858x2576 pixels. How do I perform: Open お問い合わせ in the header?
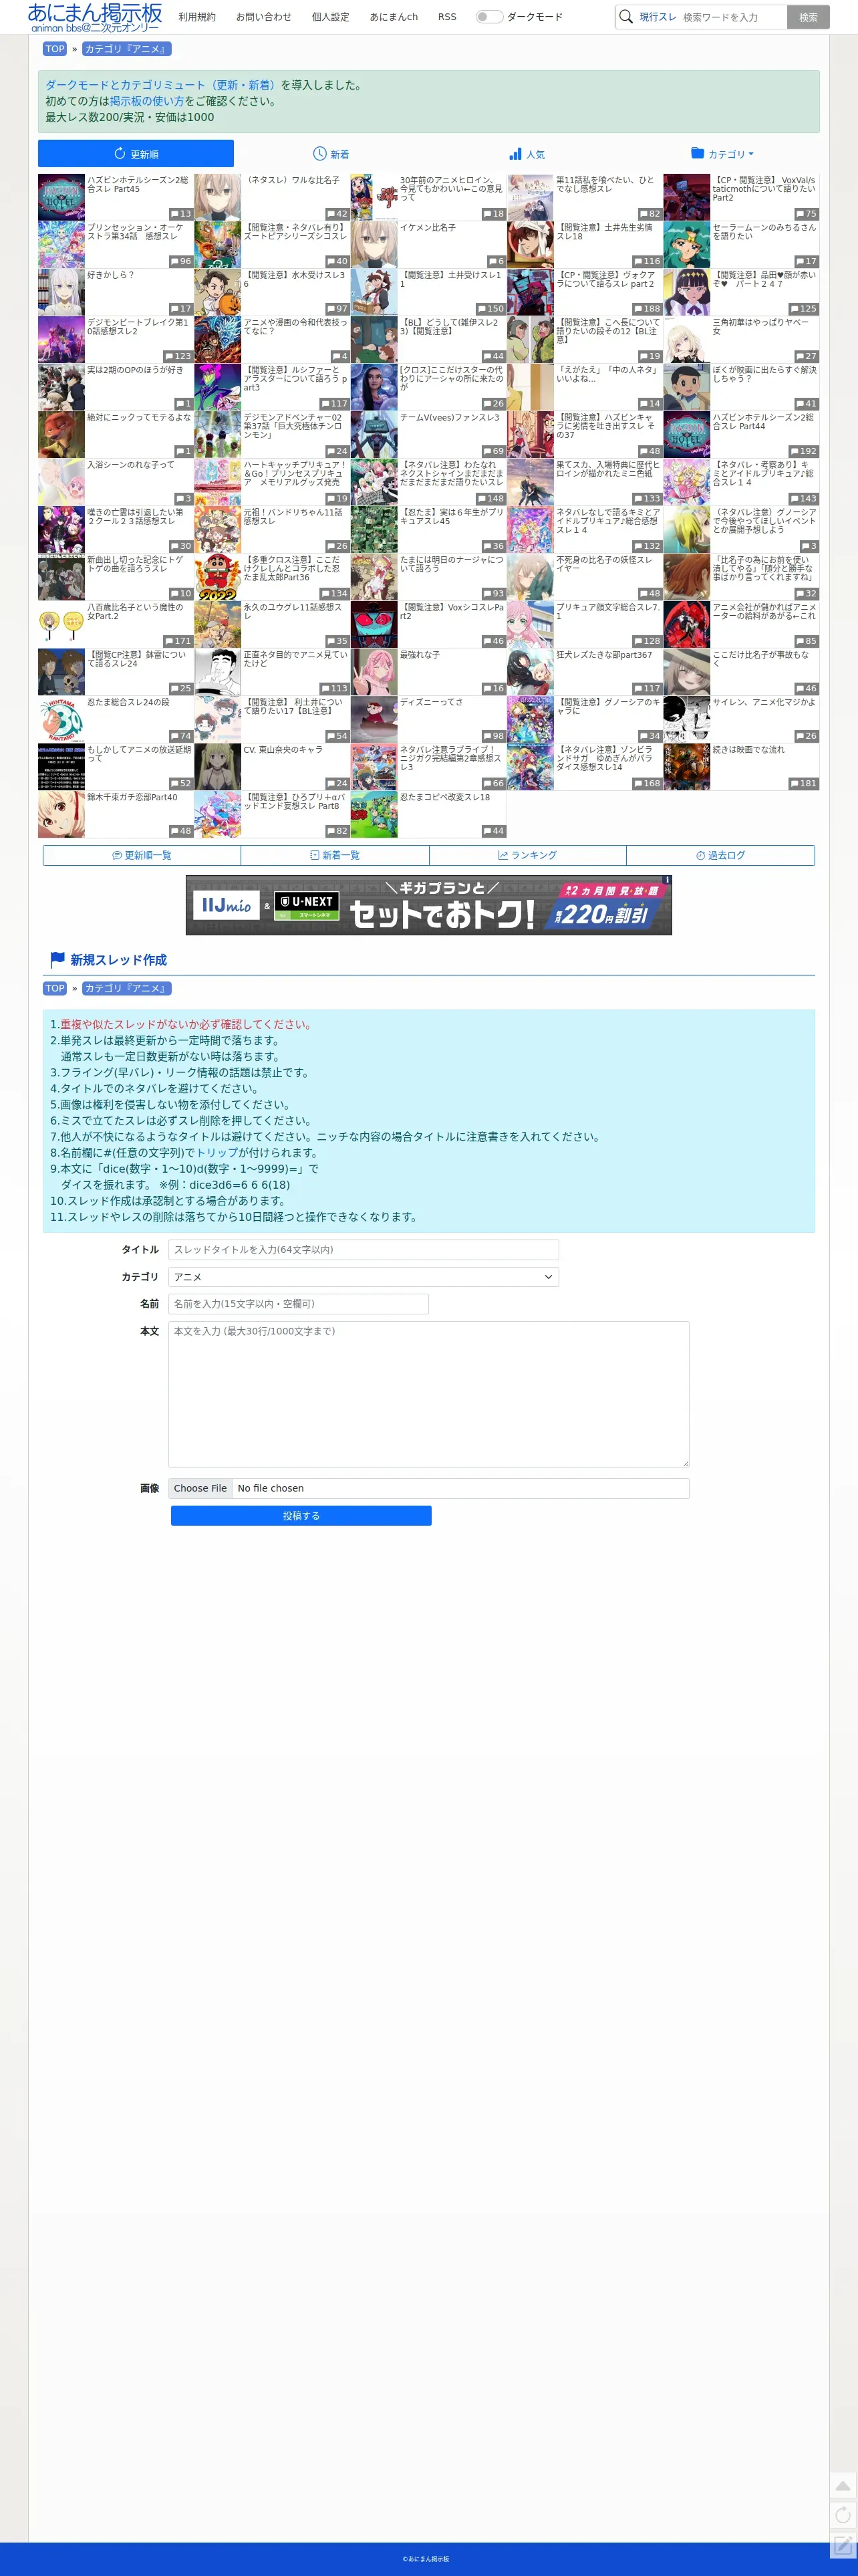tap(264, 17)
